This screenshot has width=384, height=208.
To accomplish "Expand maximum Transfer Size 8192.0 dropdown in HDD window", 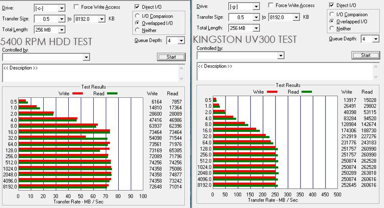I will (102, 19).
